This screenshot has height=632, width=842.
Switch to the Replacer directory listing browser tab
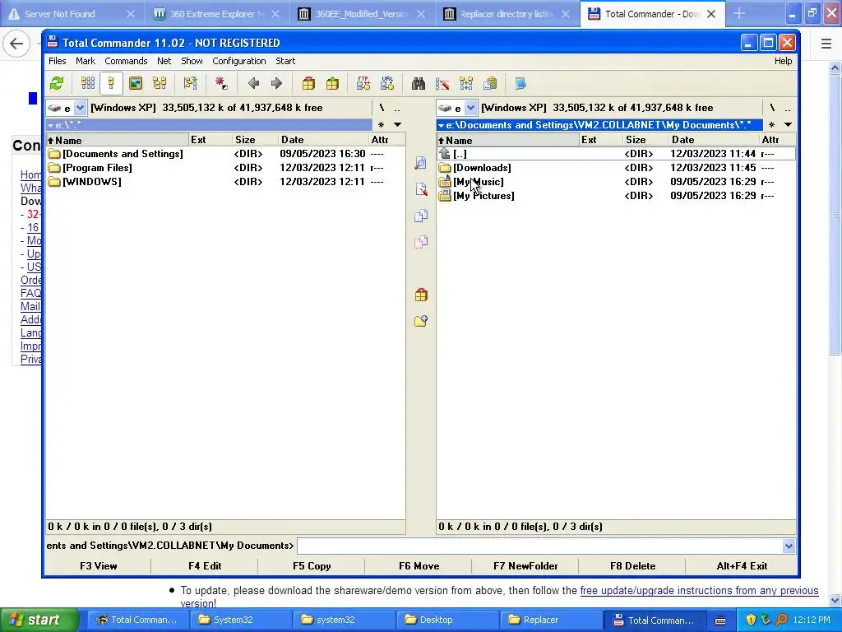507,14
